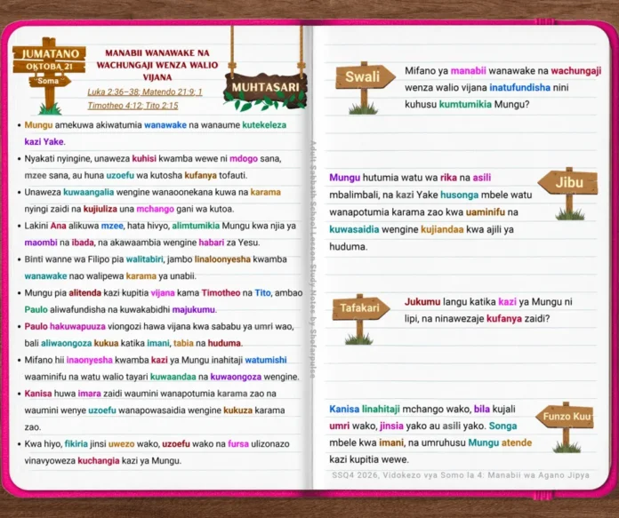The image size is (619, 518).
Task: Click the green word alimtumikia
Action: [196, 226]
